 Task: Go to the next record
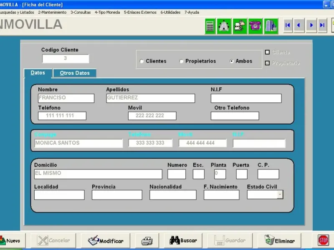[311, 25]
